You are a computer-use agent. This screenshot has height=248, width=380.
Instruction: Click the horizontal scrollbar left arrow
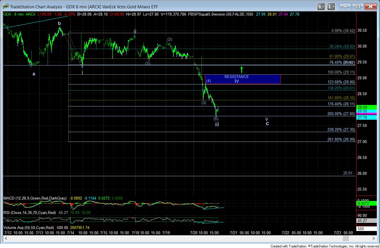point(5,238)
